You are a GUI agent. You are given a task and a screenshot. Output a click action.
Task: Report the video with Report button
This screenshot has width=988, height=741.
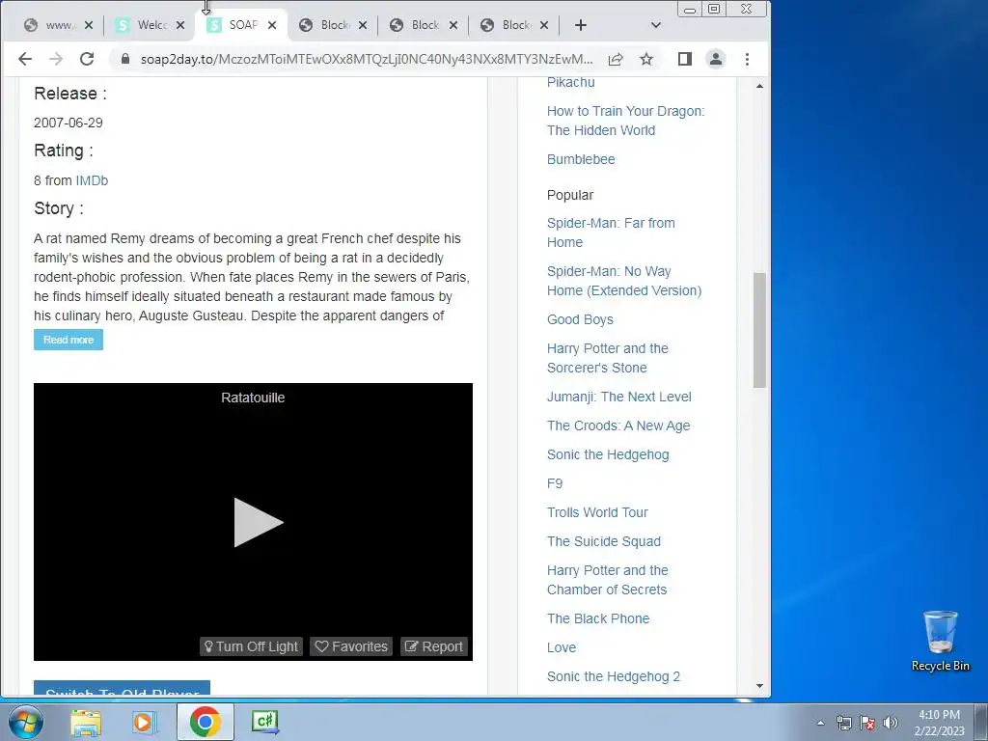coord(434,646)
